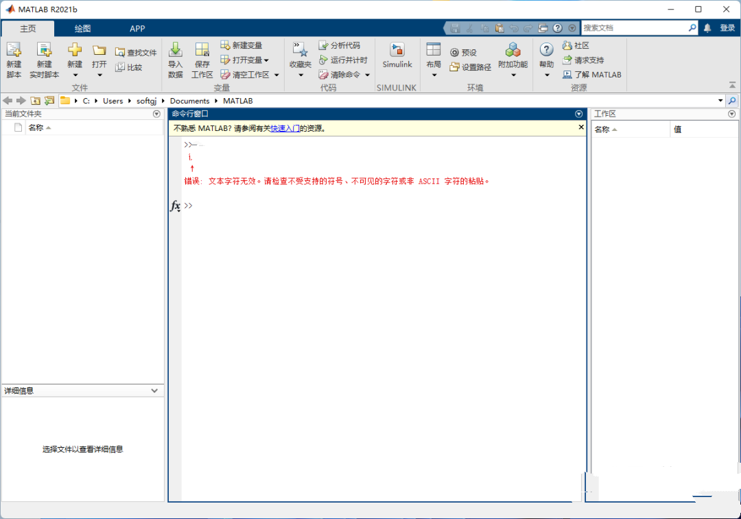Select the C: path segment
This screenshot has height=519, width=741.
pos(86,101)
